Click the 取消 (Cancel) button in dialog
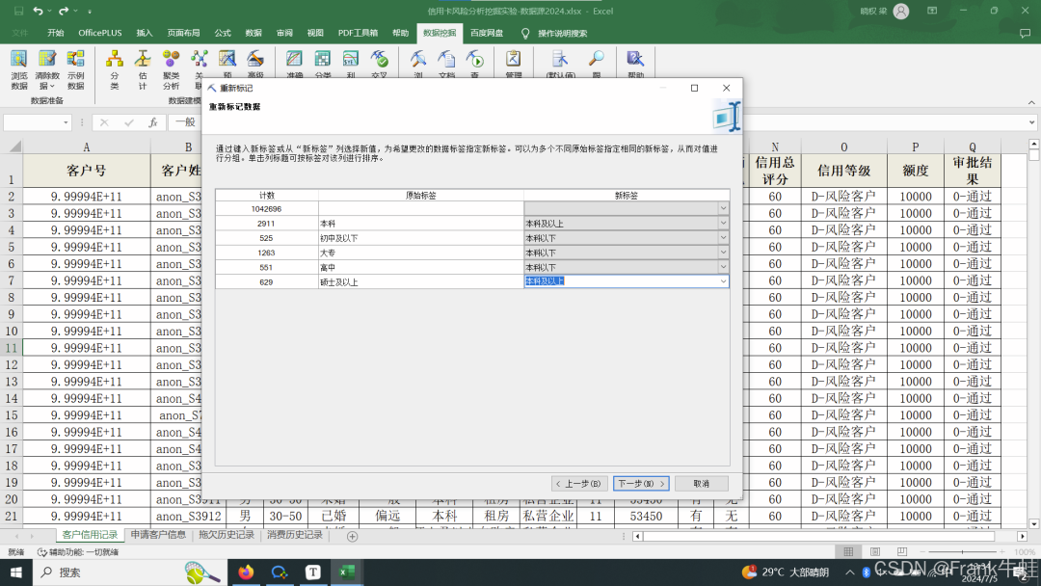The image size is (1041, 586). click(701, 483)
